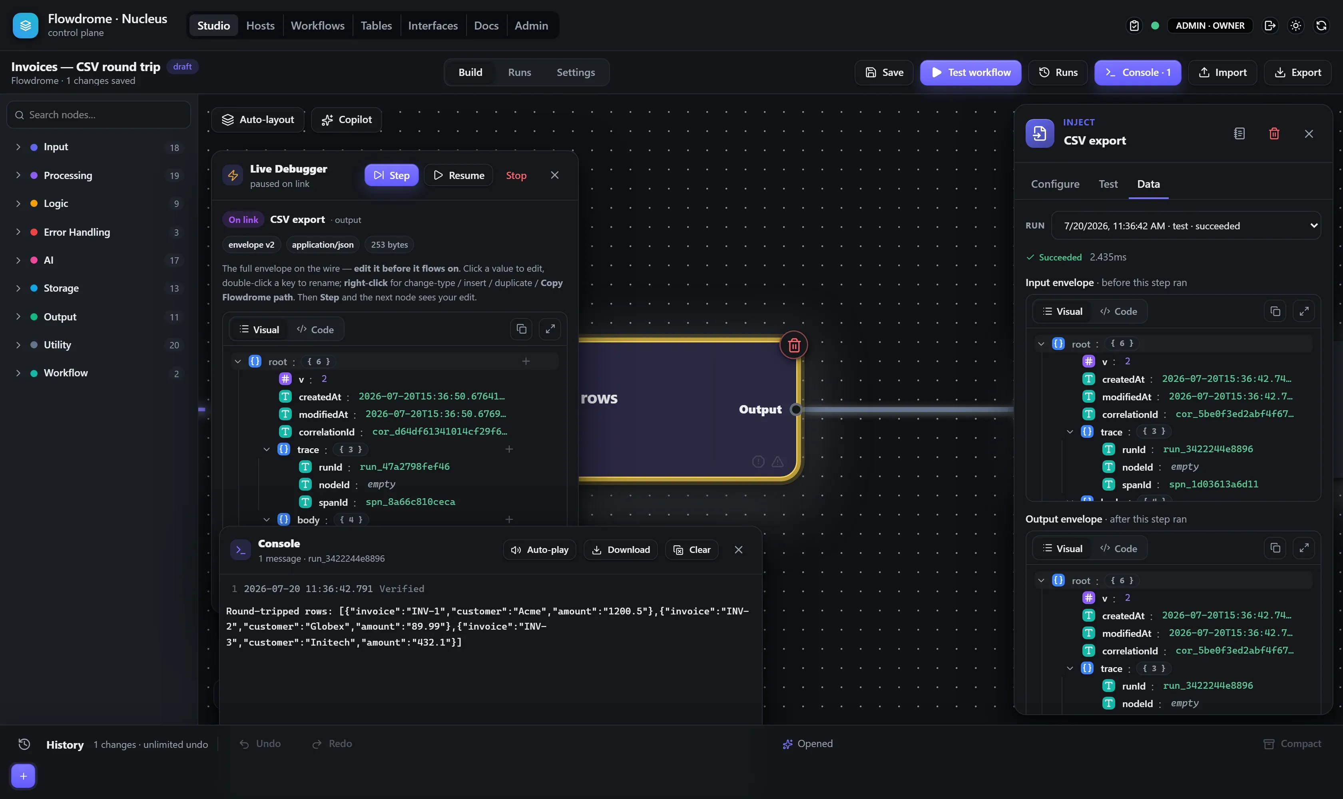Stop the debugger session
The image size is (1343, 799).
[516, 175]
